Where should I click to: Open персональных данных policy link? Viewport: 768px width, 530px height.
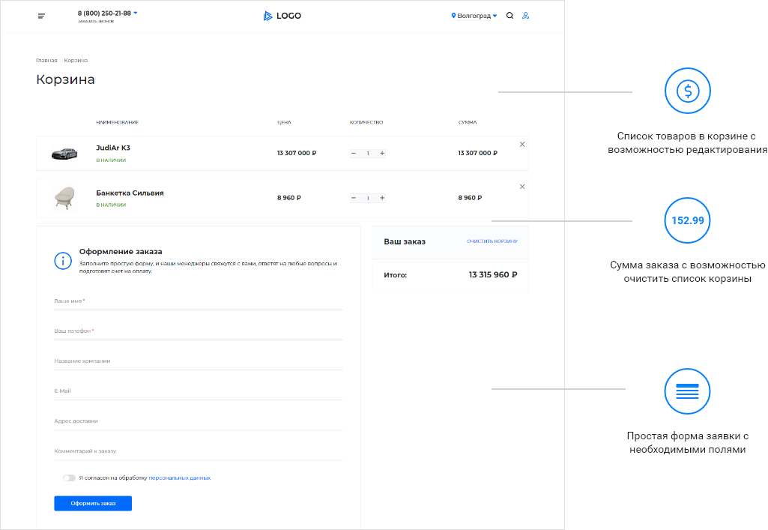(179, 478)
